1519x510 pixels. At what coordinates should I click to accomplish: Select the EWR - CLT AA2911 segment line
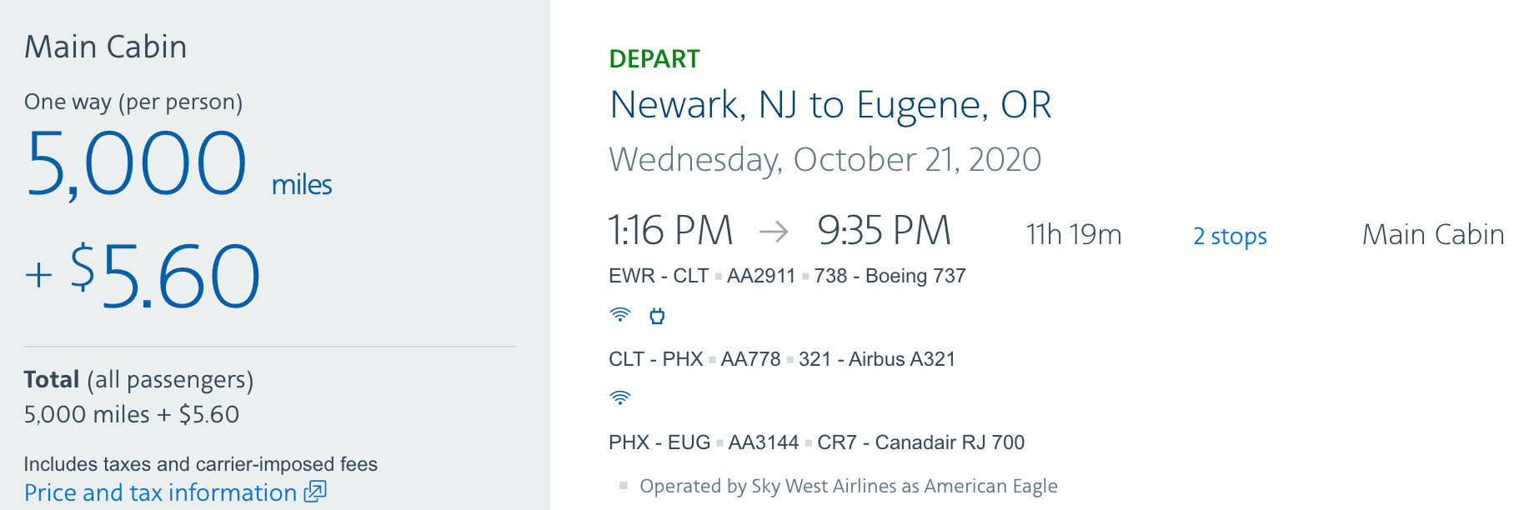point(787,276)
